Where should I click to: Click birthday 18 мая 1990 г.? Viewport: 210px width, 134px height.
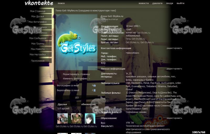(133, 26)
